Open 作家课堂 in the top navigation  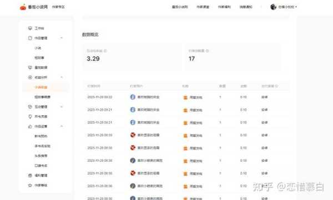(x=203, y=7)
